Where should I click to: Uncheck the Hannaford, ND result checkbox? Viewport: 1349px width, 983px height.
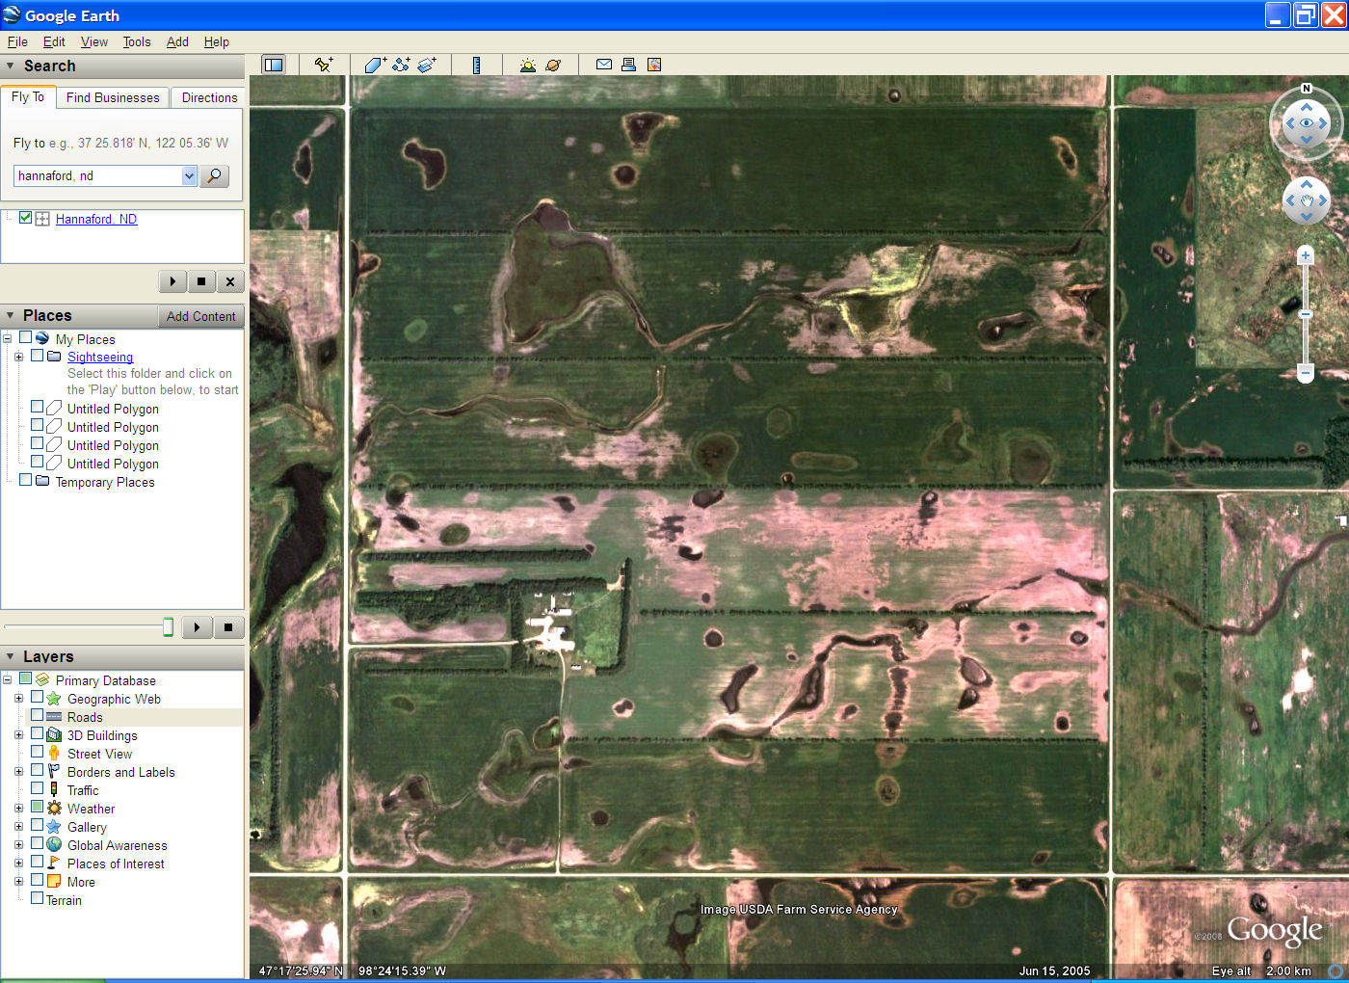pos(26,218)
